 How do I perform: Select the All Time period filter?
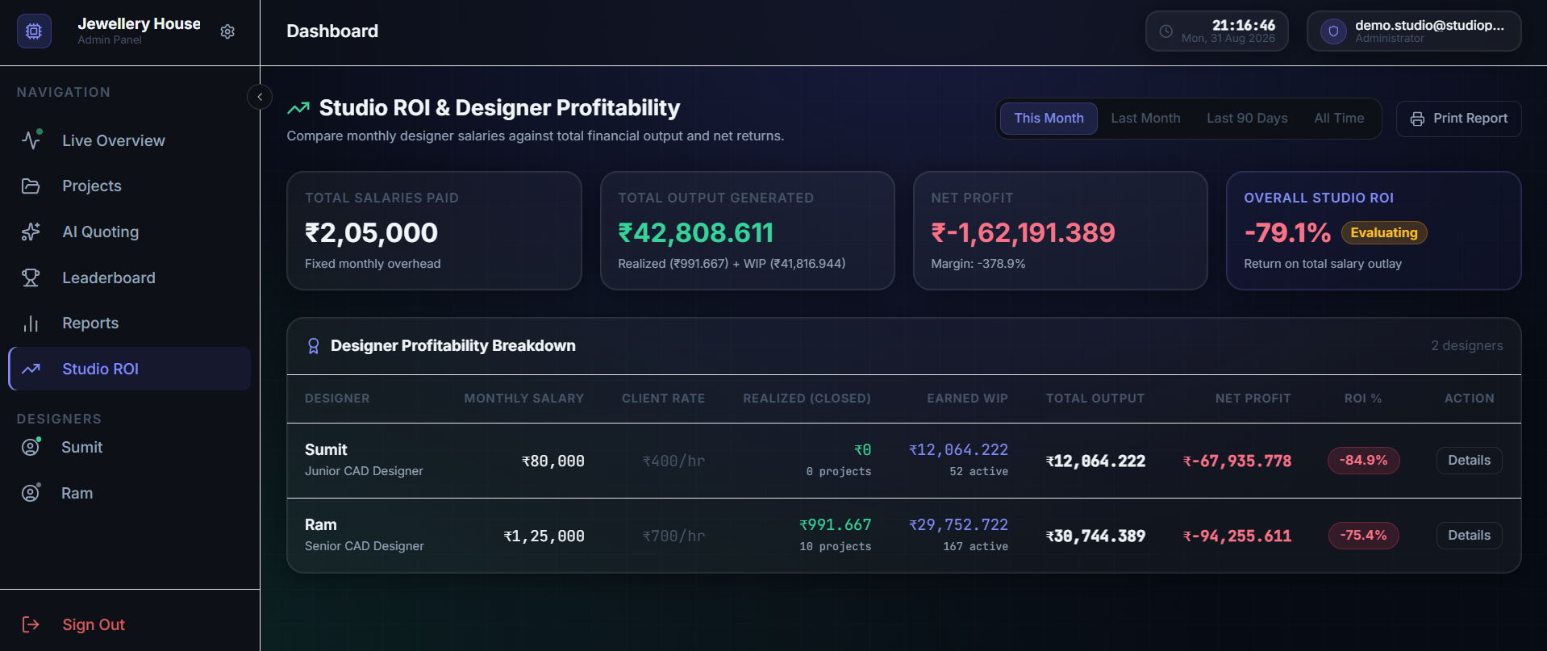(1339, 119)
